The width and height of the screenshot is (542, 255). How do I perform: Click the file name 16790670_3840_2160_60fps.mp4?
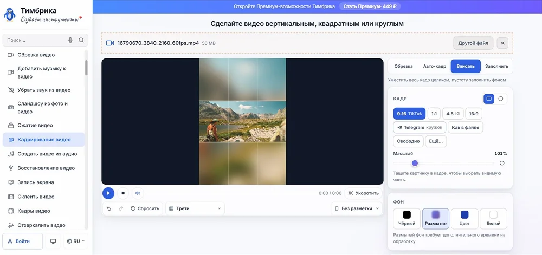coord(158,43)
